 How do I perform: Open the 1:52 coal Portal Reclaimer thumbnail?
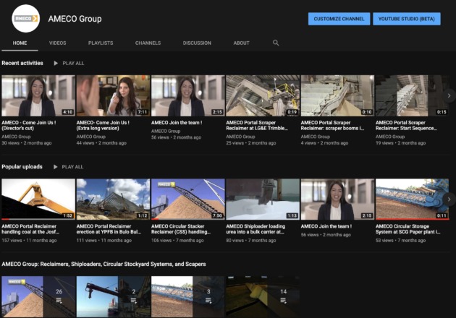pyautogui.click(x=38, y=199)
